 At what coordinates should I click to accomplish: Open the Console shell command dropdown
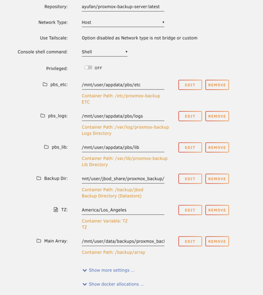[x=104, y=52]
